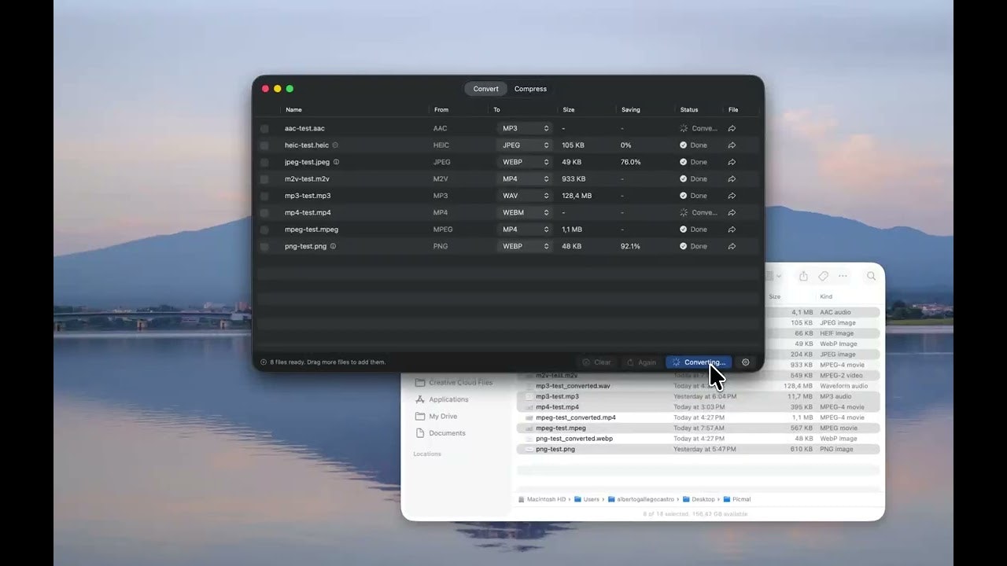The image size is (1007, 566).
Task: Click the file arrow for png-test.png
Action: (732, 246)
